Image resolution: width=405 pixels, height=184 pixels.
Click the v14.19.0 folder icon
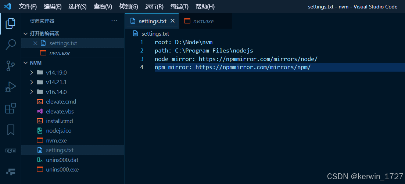pos(40,72)
